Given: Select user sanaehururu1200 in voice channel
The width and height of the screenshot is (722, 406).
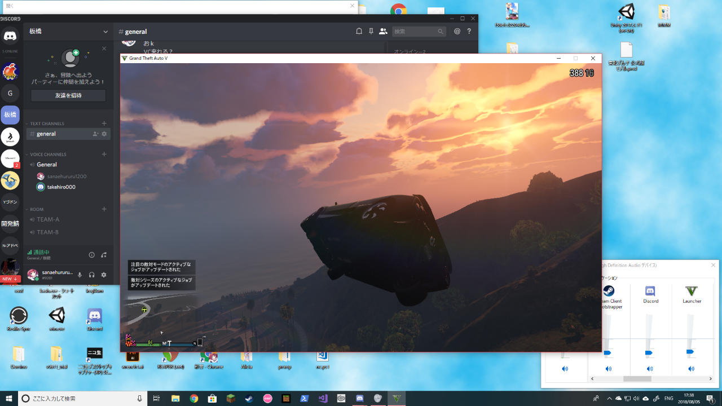Looking at the screenshot, I should [x=67, y=176].
